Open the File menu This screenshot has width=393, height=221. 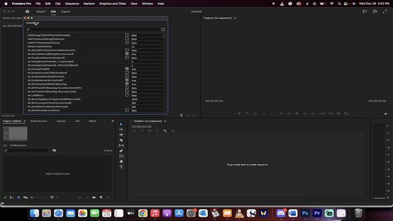38,4
